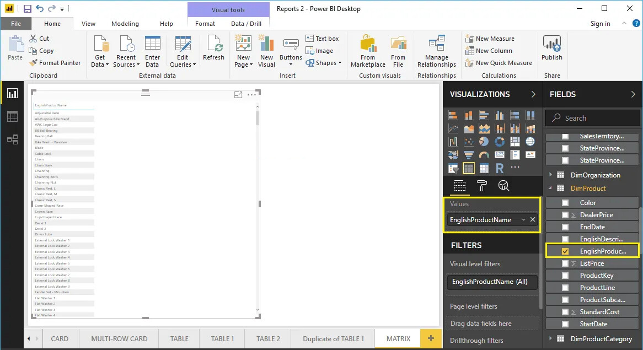The image size is (643, 350).
Task: Select the pie chart visualization
Action: point(484,141)
